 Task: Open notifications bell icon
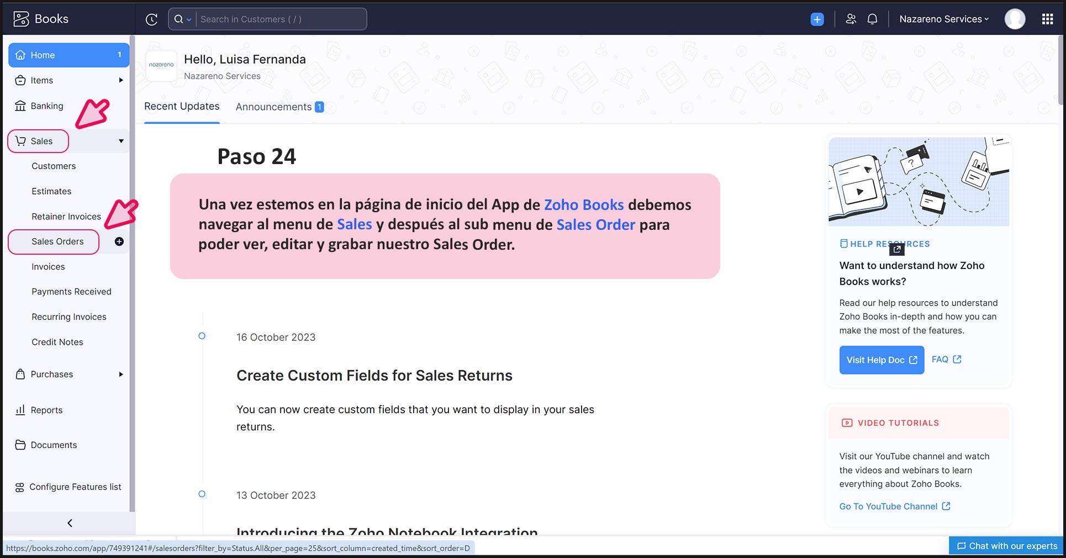(x=872, y=19)
